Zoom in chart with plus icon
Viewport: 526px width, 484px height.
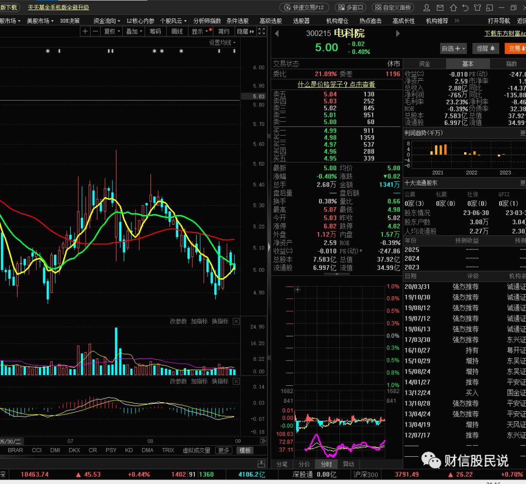(85, 31)
